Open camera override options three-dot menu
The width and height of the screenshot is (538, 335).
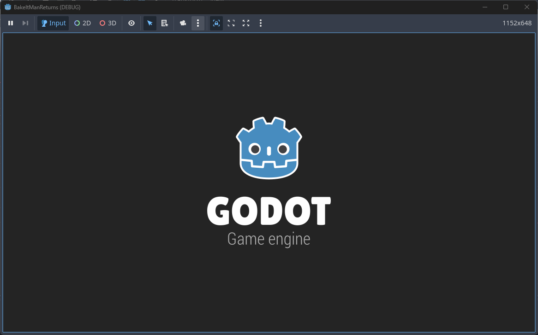tap(197, 23)
